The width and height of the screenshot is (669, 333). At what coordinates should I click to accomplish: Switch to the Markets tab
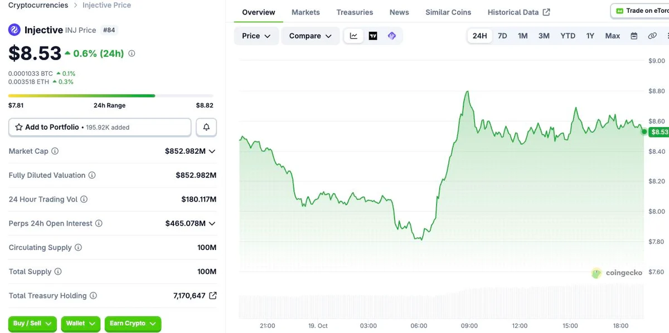tap(306, 12)
